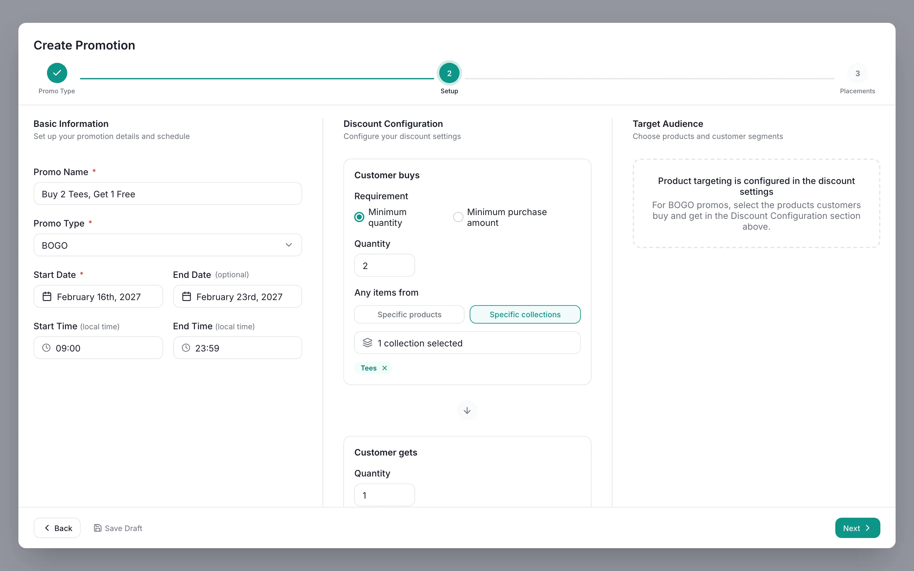Click the Promo Type step label
This screenshot has height=571, width=914.
point(57,91)
